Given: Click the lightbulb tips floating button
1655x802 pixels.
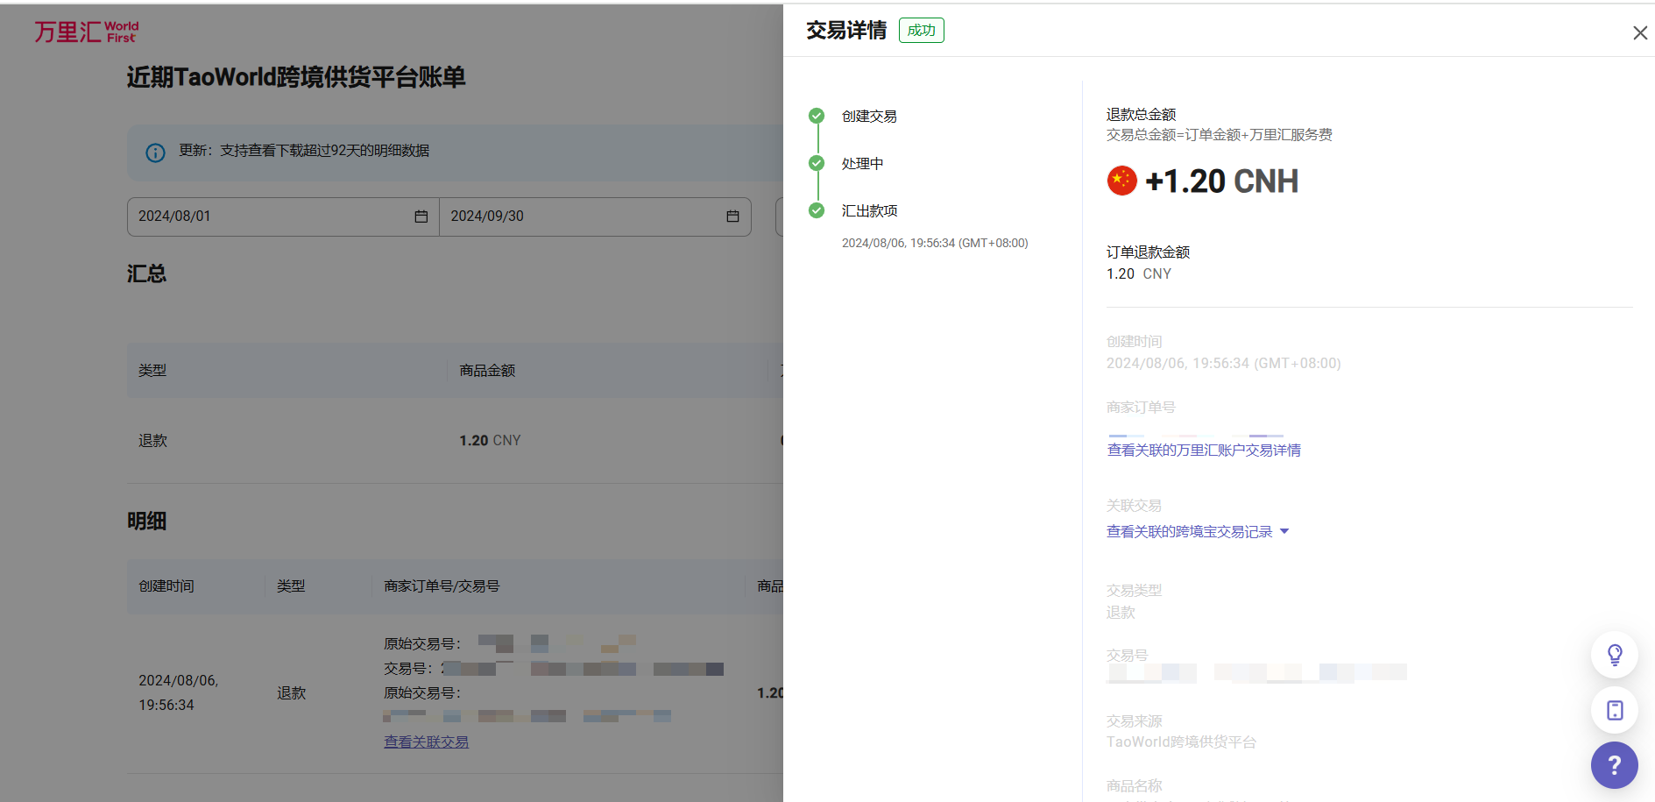Looking at the screenshot, I should (1614, 655).
